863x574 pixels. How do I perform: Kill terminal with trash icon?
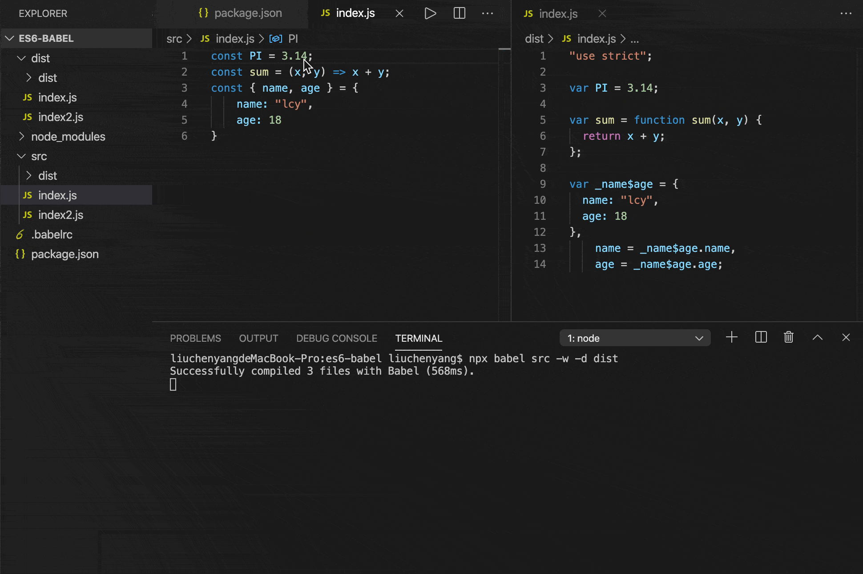[788, 337]
